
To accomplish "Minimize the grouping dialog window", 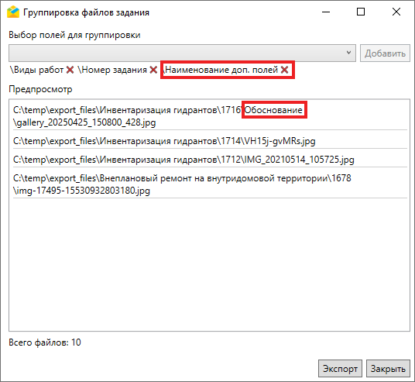I will pyautogui.click(x=326, y=12).
